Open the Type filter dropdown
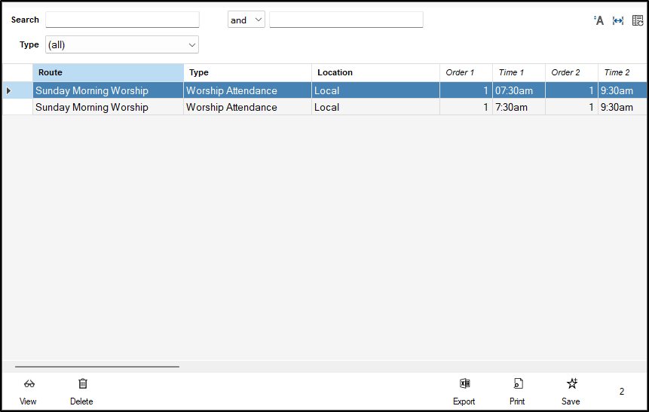 coord(122,45)
